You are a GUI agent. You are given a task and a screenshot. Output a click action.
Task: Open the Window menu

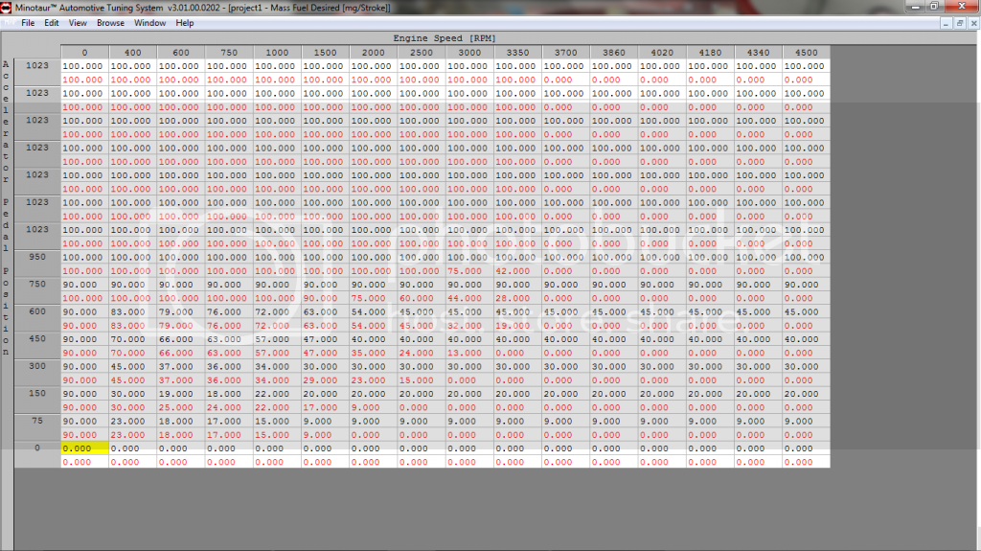149,23
